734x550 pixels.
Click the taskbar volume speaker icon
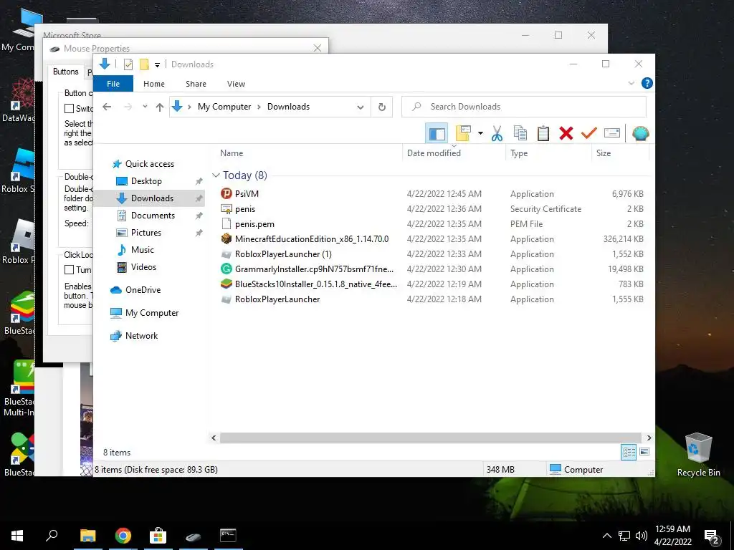tap(642, 536)
